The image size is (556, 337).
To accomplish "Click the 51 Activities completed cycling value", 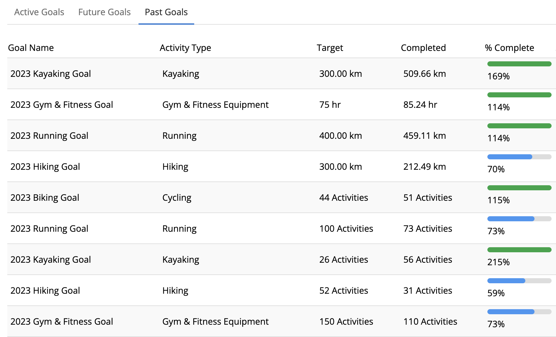I will (x=428, y=198).
